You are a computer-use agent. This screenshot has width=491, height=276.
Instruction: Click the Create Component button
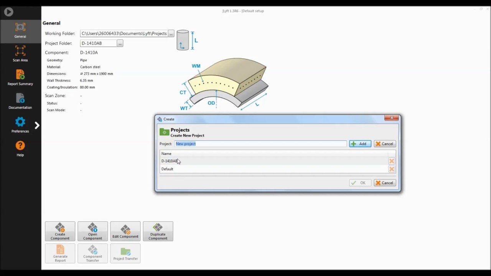point(60,231)
